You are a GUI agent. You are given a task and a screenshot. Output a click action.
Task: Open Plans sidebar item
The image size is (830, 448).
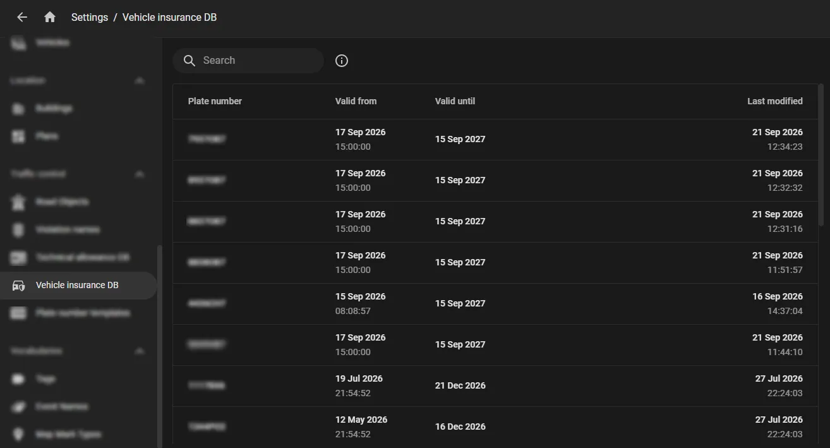(78, 136)
